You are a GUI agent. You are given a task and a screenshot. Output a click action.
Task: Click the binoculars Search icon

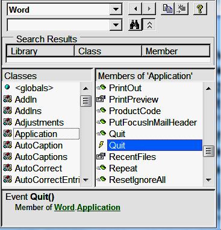(x=135, y=25)
